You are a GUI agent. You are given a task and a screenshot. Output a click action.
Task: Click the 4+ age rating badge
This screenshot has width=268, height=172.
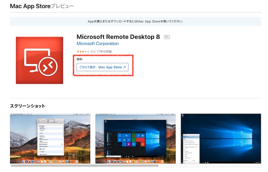pos(167,37)
